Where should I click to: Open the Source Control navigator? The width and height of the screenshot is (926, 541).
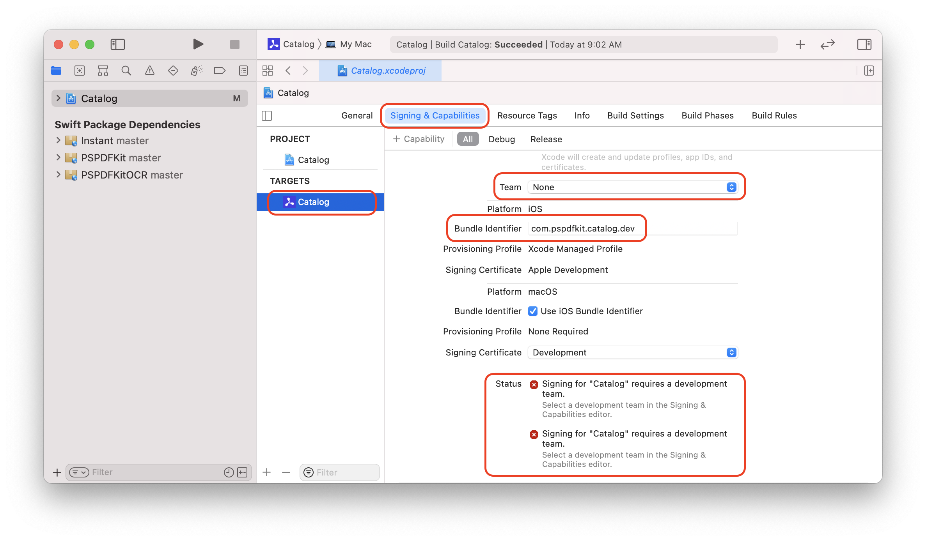(80, 71)
